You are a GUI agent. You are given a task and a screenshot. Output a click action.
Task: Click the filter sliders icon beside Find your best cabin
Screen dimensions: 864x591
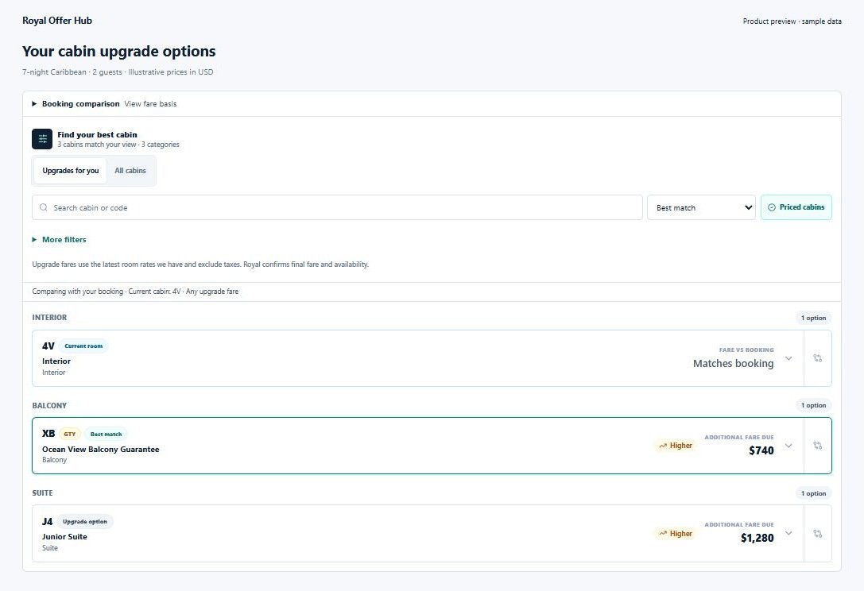click(x=42, y=139)
